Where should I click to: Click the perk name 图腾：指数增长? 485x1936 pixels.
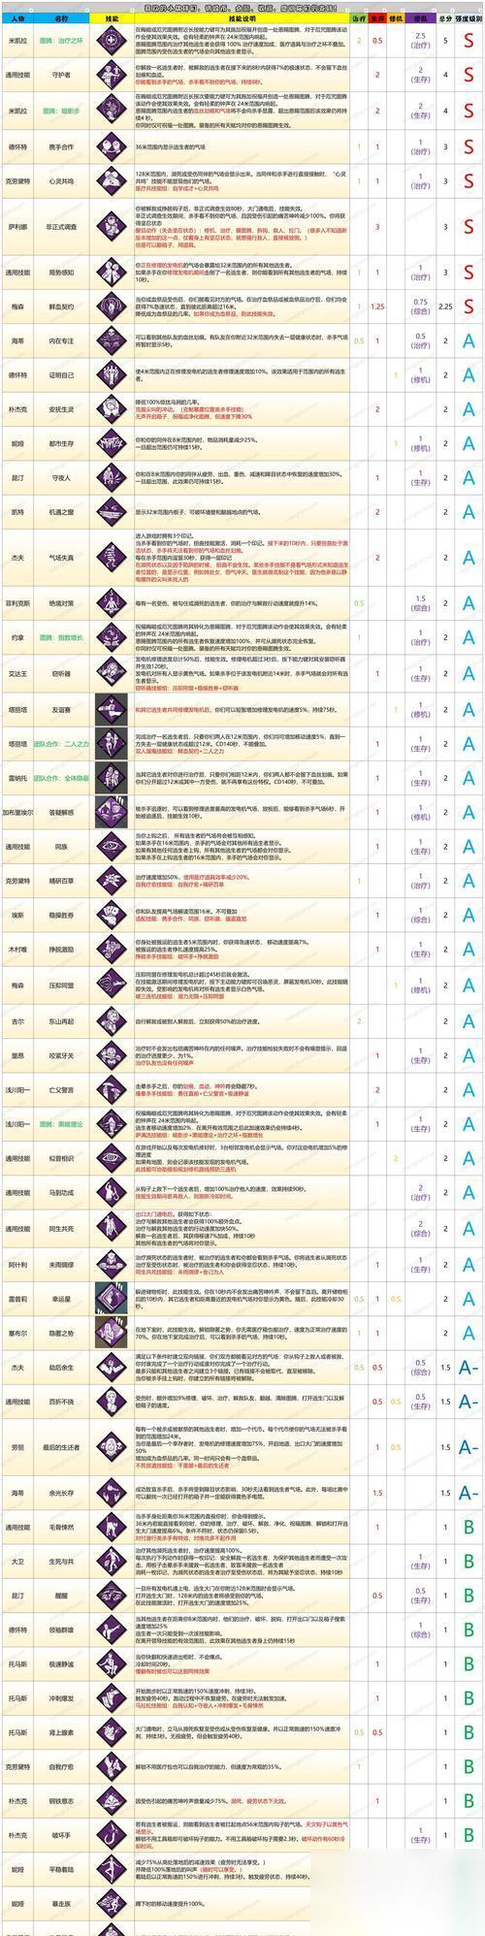tap(63, 638)
